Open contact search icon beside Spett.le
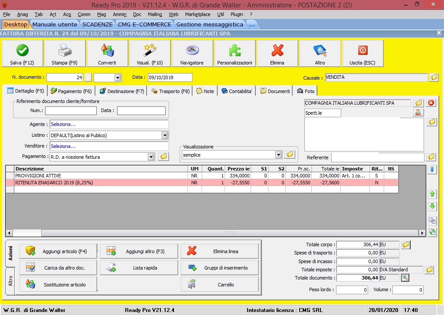Screen dimensions: 444x315 tap(418, 113)
